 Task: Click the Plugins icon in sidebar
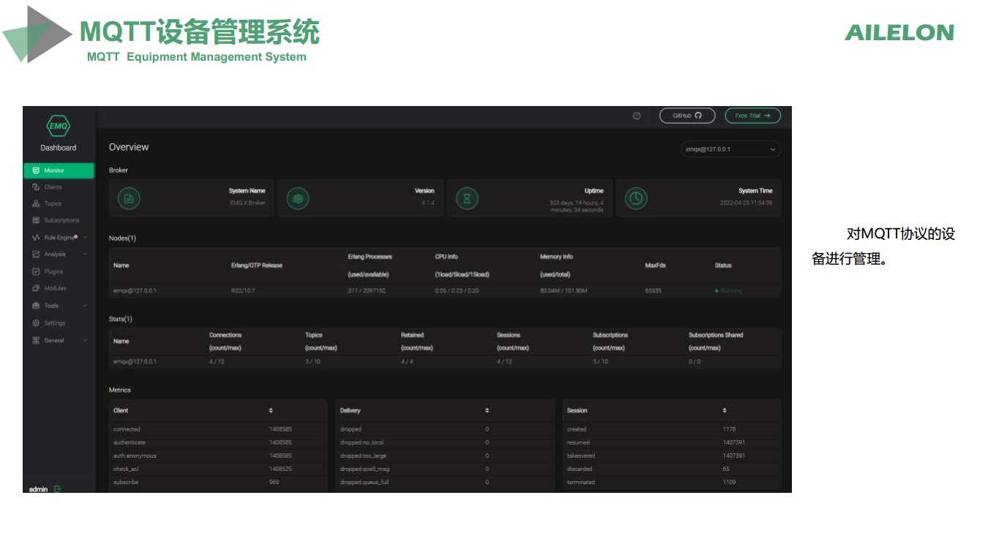(36, 271)
